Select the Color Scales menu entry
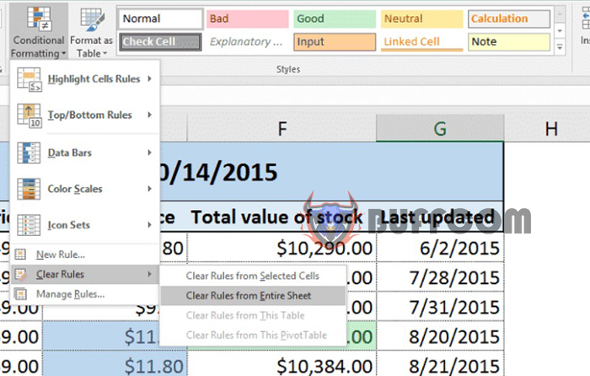Viewport: 590px width, 376px height. tap(84, 189)
